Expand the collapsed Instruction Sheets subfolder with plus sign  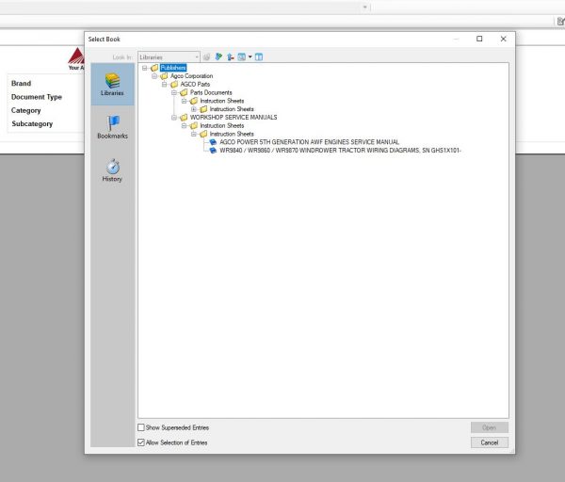click(x=194, y=109)
